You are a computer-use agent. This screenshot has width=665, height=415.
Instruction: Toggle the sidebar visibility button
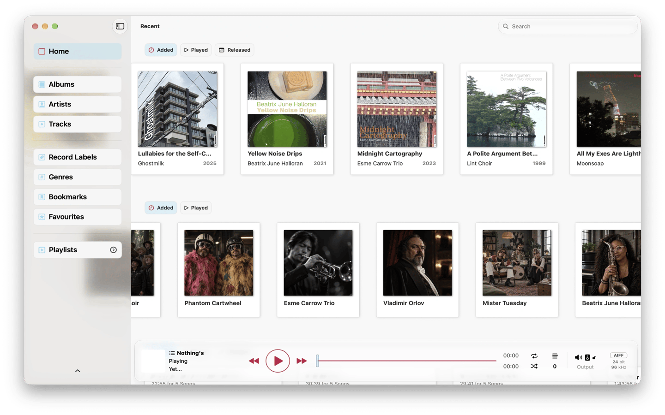pos(120,26)
